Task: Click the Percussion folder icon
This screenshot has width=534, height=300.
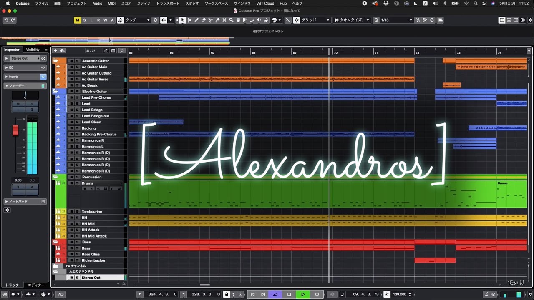Action: (55, 177)
